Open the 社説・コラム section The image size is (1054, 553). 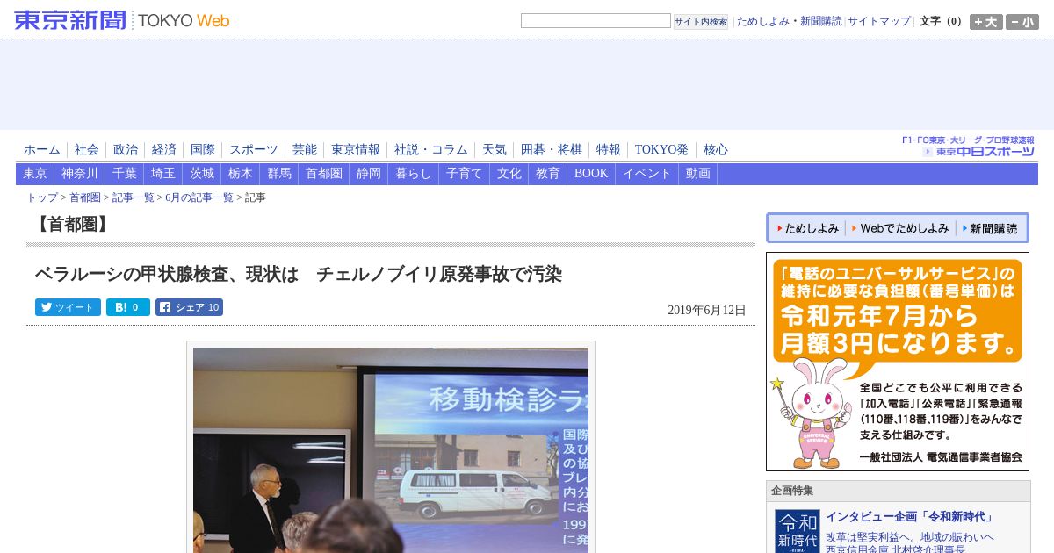click(430, 150)
